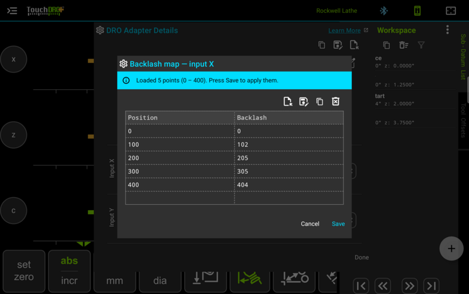Edit position cell 100

(180, 144)
